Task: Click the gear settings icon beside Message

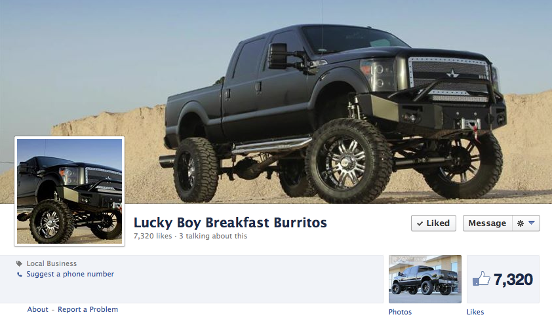Action: click(521, 223)
